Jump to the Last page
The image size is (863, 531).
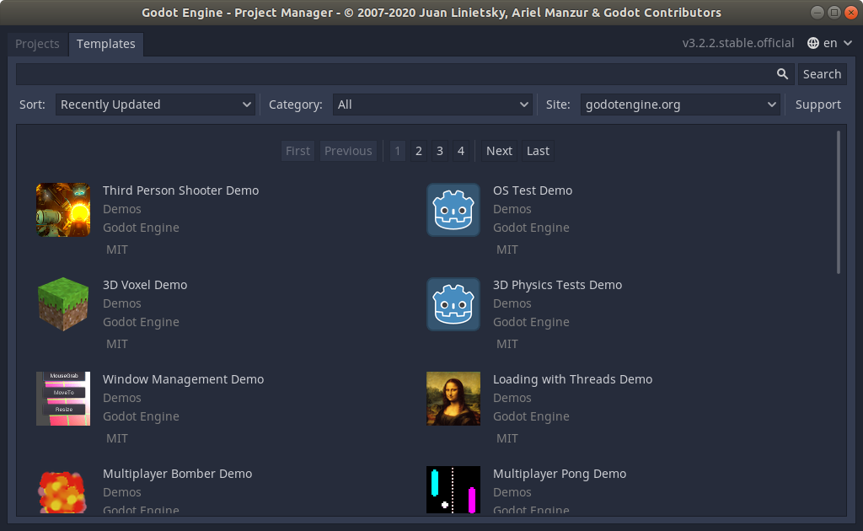click(x=538, y=151)
